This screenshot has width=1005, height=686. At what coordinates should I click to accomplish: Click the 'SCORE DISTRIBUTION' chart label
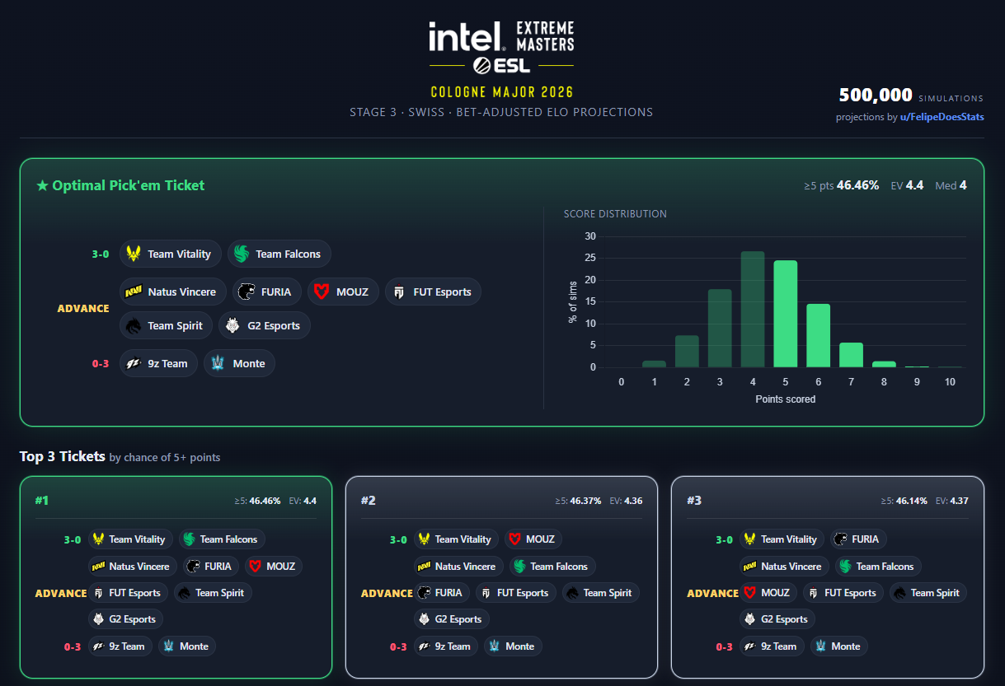(615, 214)
